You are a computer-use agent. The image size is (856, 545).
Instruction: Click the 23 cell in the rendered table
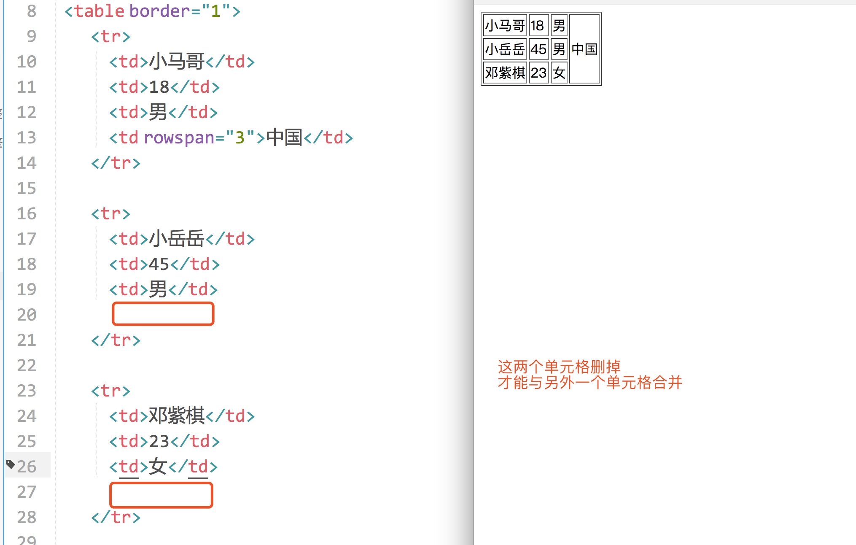click(x=538, y=73)
